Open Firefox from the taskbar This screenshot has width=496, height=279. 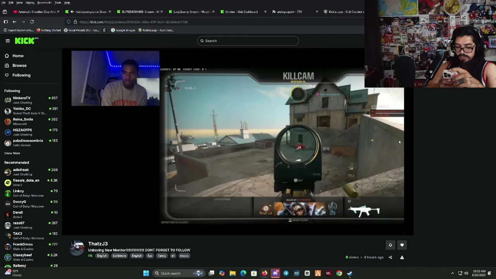click(264, 273)
